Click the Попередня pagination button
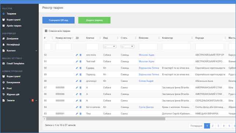Viewport: 236px width, 133px height. pos(196,126)
